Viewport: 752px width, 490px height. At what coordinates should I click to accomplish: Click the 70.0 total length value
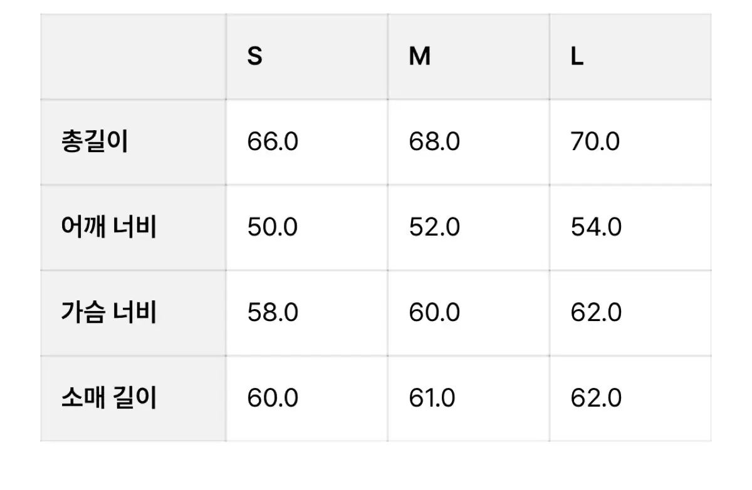[x=595, y=142]
